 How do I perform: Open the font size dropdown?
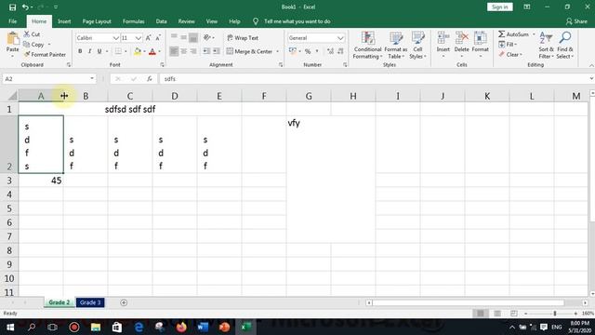click(139, 38)
